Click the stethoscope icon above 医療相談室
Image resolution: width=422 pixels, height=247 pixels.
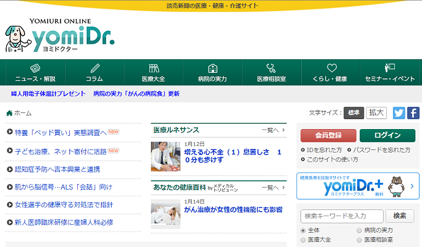click(x=271, y=68)
